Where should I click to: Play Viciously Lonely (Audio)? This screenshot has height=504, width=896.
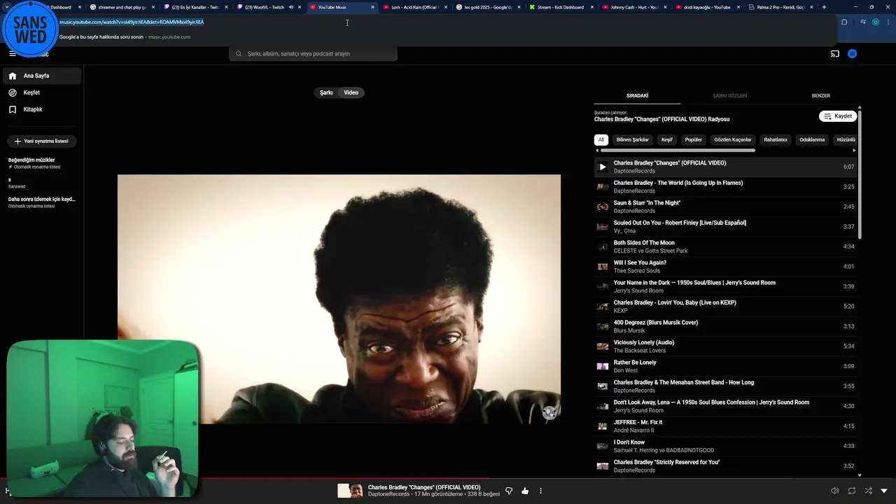pos(725,346)
